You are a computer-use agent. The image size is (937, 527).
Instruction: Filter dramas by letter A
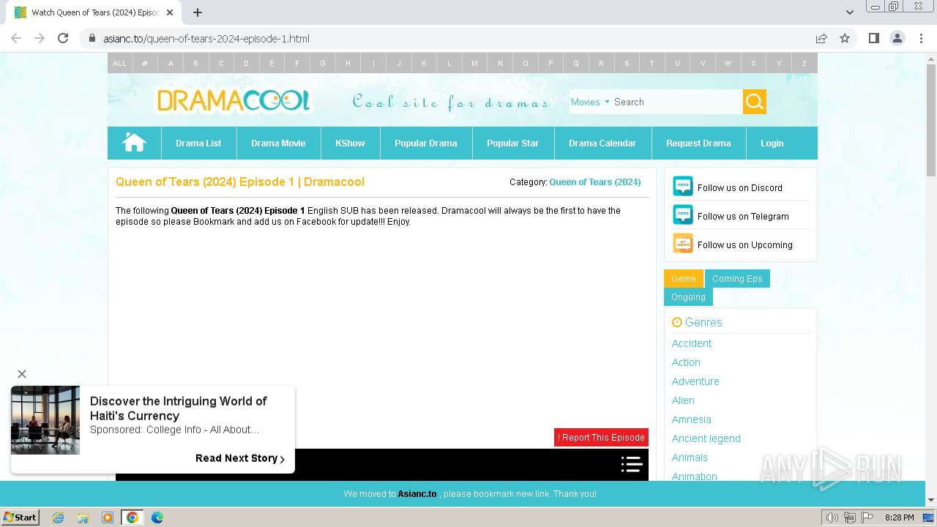(171, 63)
